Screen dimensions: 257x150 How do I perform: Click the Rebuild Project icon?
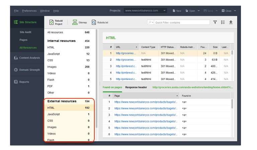click(x=52, y=22)
